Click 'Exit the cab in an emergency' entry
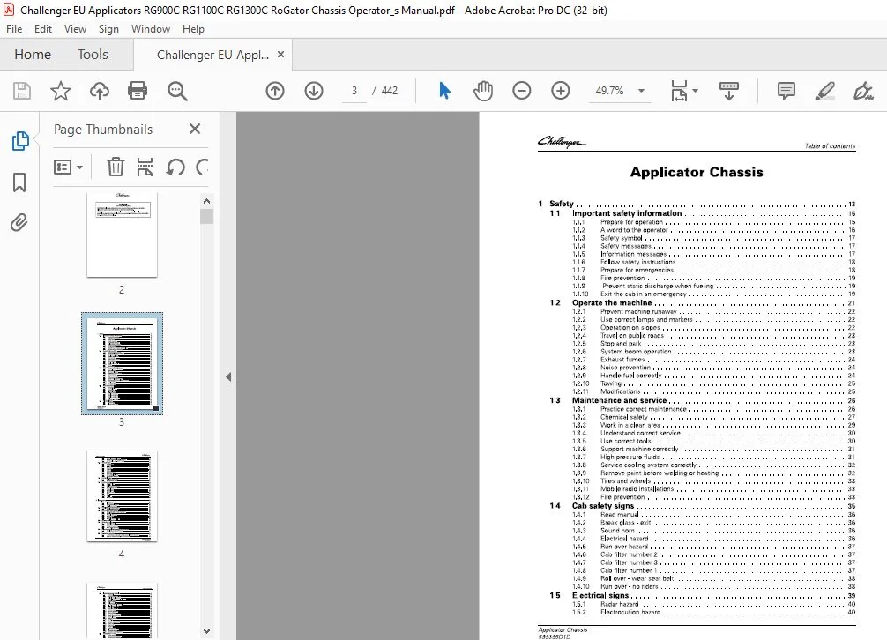 click(x=714, y=294)
